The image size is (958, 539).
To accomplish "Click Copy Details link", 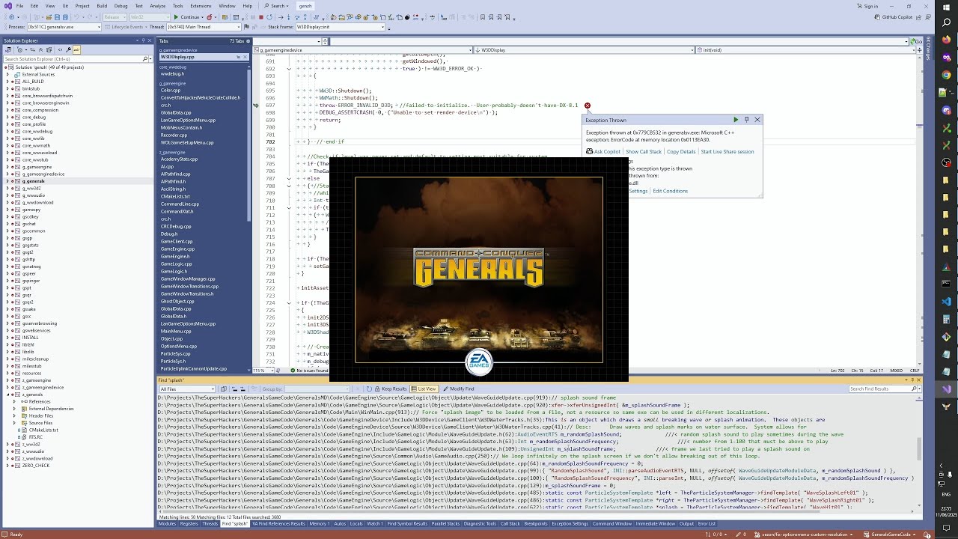I will coord(681,151).
